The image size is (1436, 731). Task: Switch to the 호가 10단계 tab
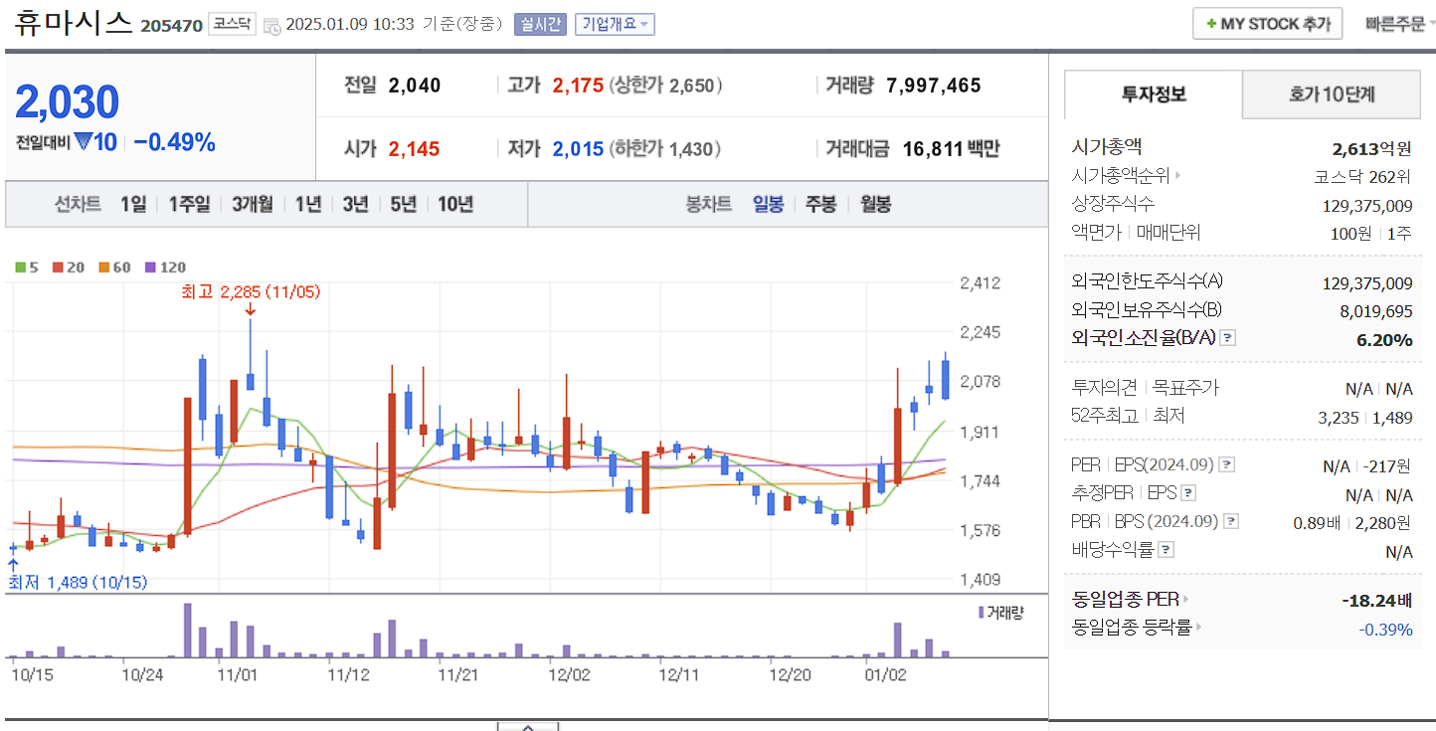[x=1330, y=94]
